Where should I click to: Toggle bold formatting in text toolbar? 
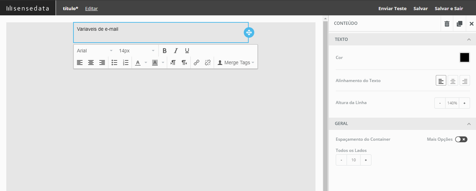(165, 51)
